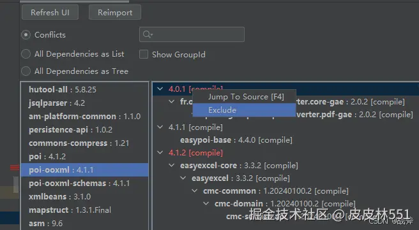
Task: Choose Jump To Source [F4] menu entry
Action: 244,97
